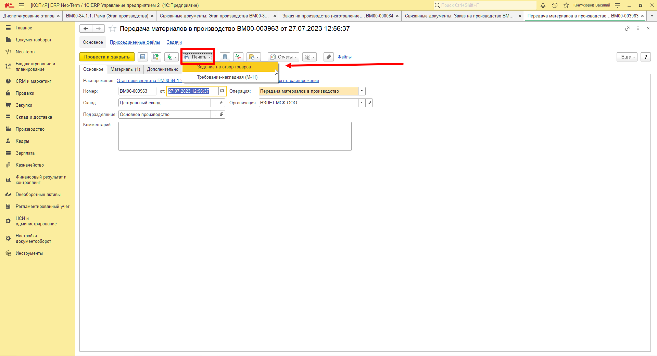Open the Склад и доставка sidebar section
This screenshot has width=657, height=356.
[x=34, y=117]
